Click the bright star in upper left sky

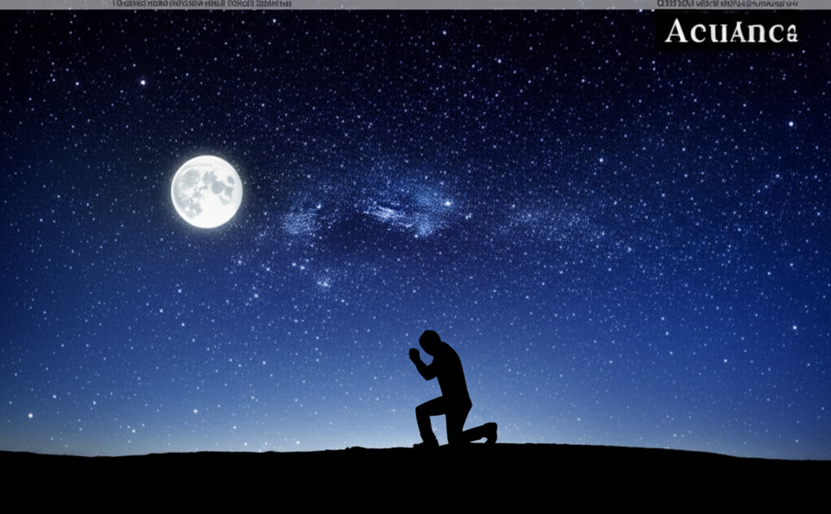pos(143,82)
